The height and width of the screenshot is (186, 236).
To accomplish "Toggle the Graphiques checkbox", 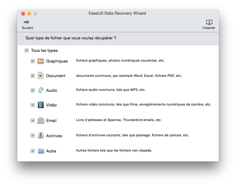I will click(x=33, y=61).
